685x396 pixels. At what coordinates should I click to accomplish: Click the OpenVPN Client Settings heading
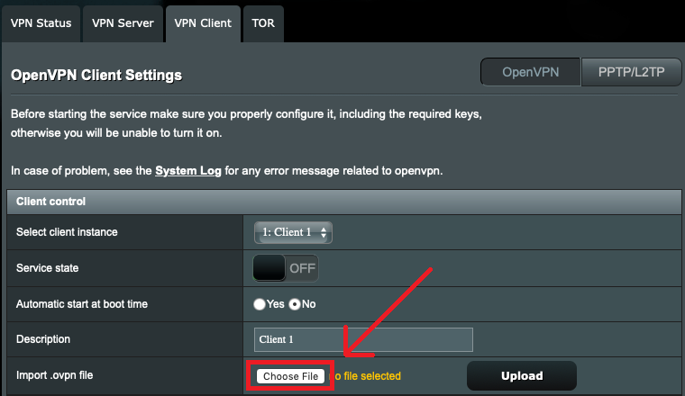pos(96,76)
